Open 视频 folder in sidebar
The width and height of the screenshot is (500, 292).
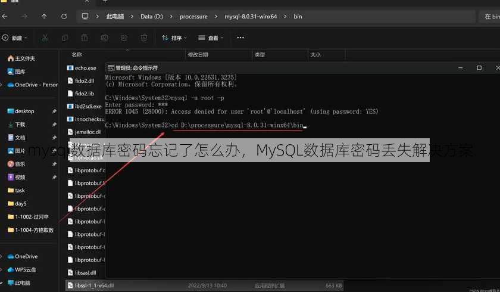16,177
